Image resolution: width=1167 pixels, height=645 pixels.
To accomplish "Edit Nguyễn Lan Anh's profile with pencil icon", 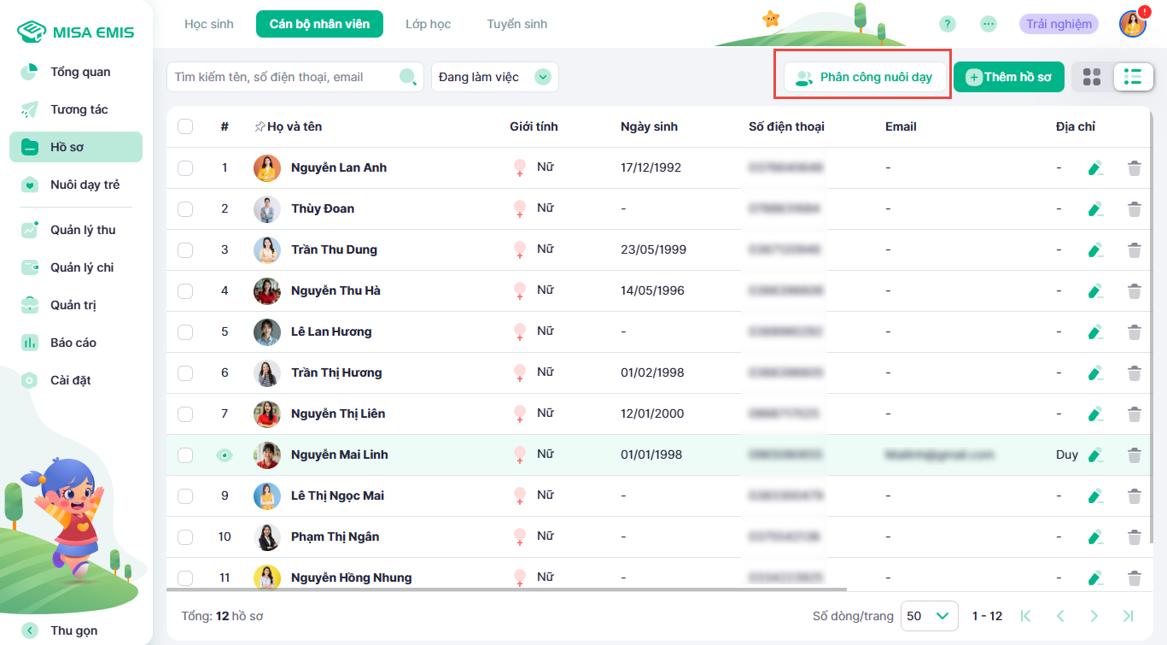I will pyautogui.click(x=1095, y=168).
